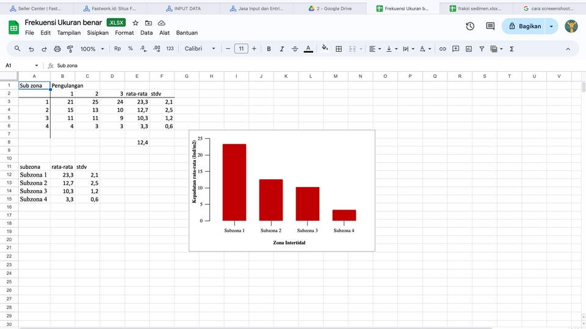The width and height of the screenshot is (586, 329).
Task: Open the Tampilan menu
Action: pyautogui.click(x=69, y=33)
